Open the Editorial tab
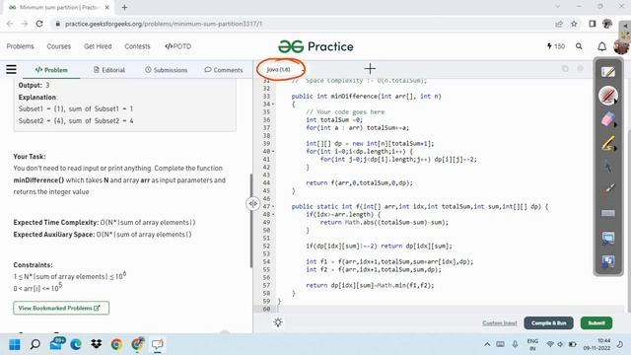631x355 pixels. point(109,70)
